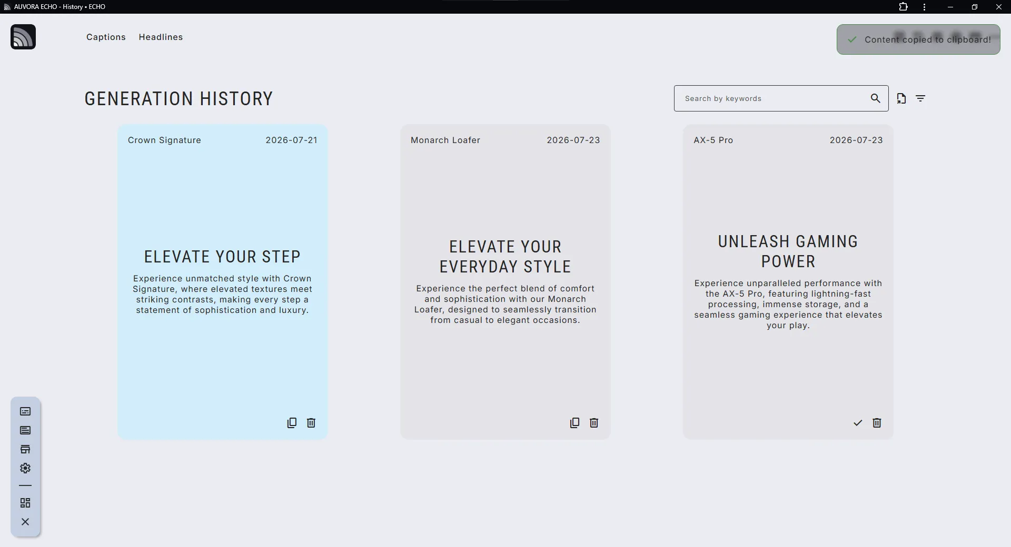1011x547 pixels.
Task: Click the Crown Signature product name
Action: [x=164, y=140]
